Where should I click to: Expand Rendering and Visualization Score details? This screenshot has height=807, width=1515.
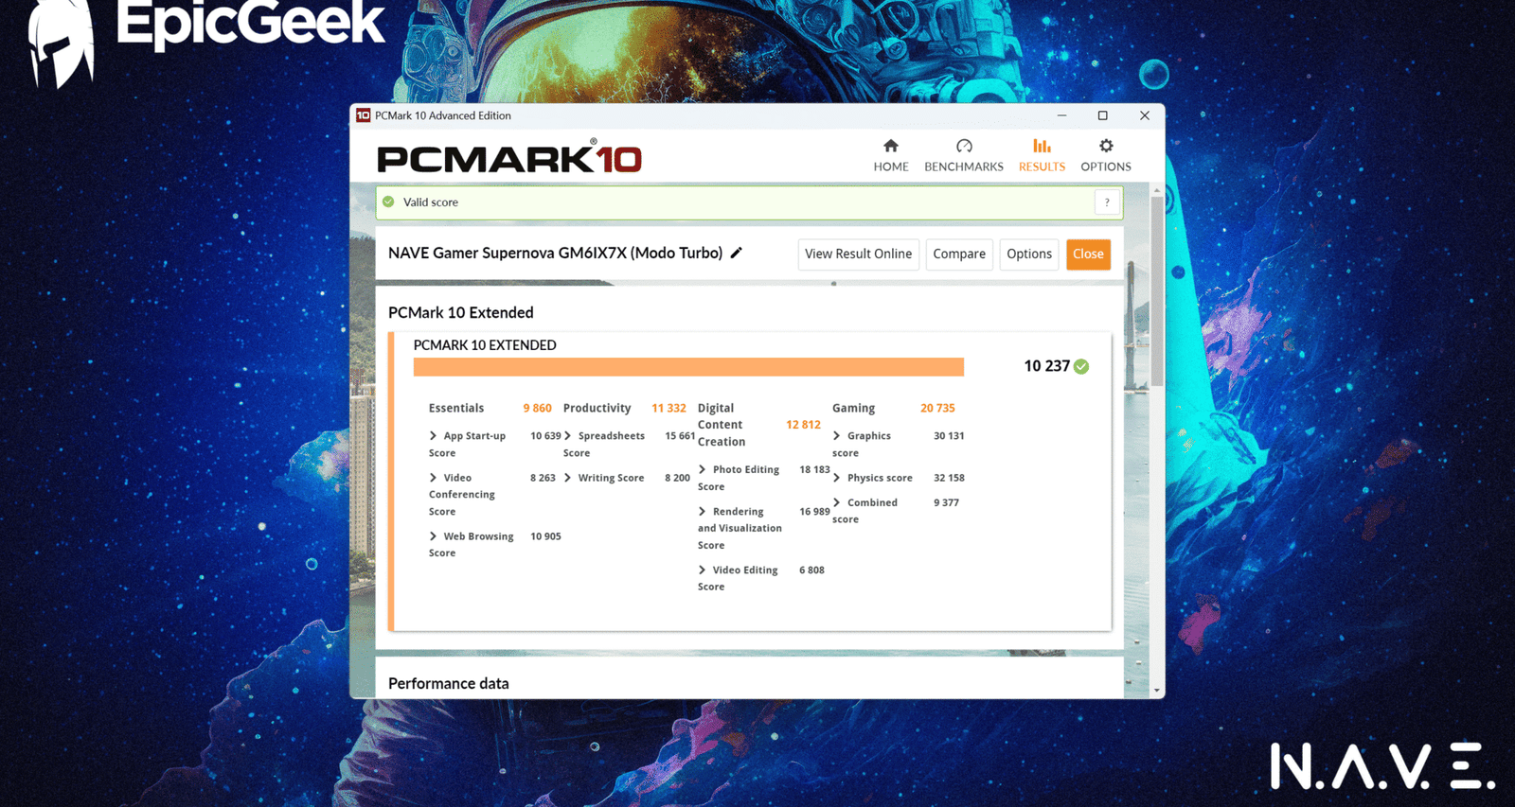point(703,512)
